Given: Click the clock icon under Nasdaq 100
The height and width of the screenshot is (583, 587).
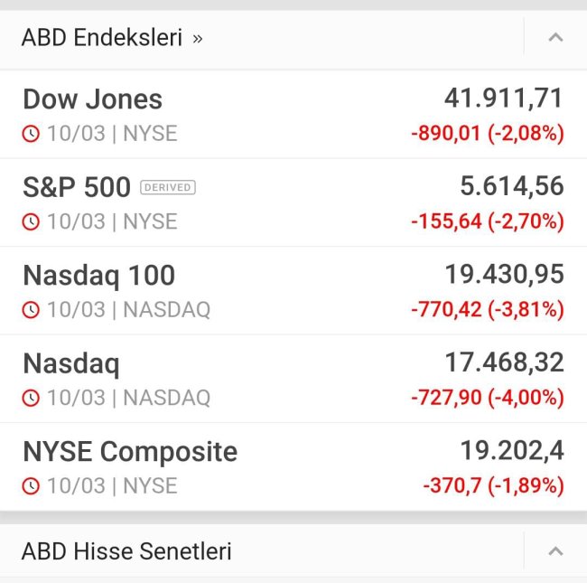Looking at the screenshot, I should pyautogui.click(x=31, y=310).
